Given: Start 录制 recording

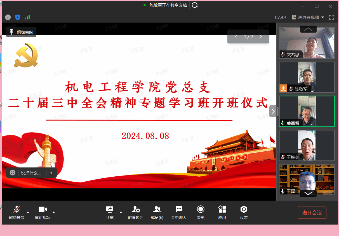Looking at the screenshot, I should [x=200, y=212].
